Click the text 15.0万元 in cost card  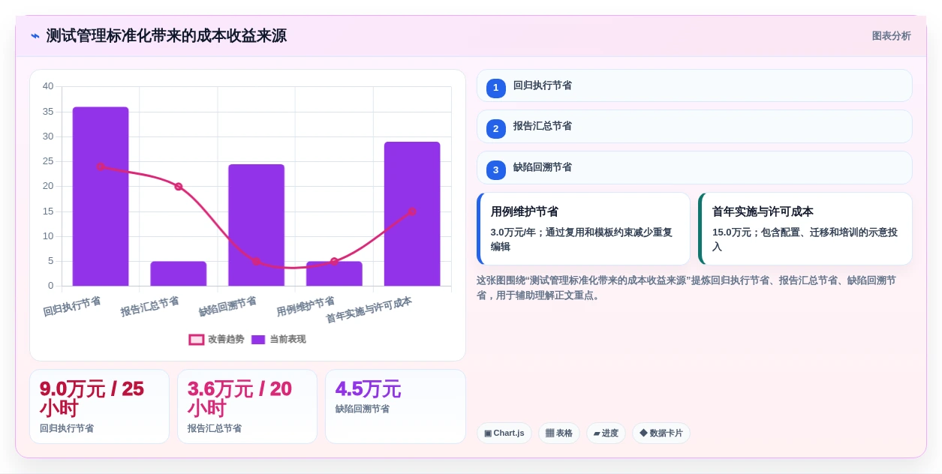coord(731,232)
